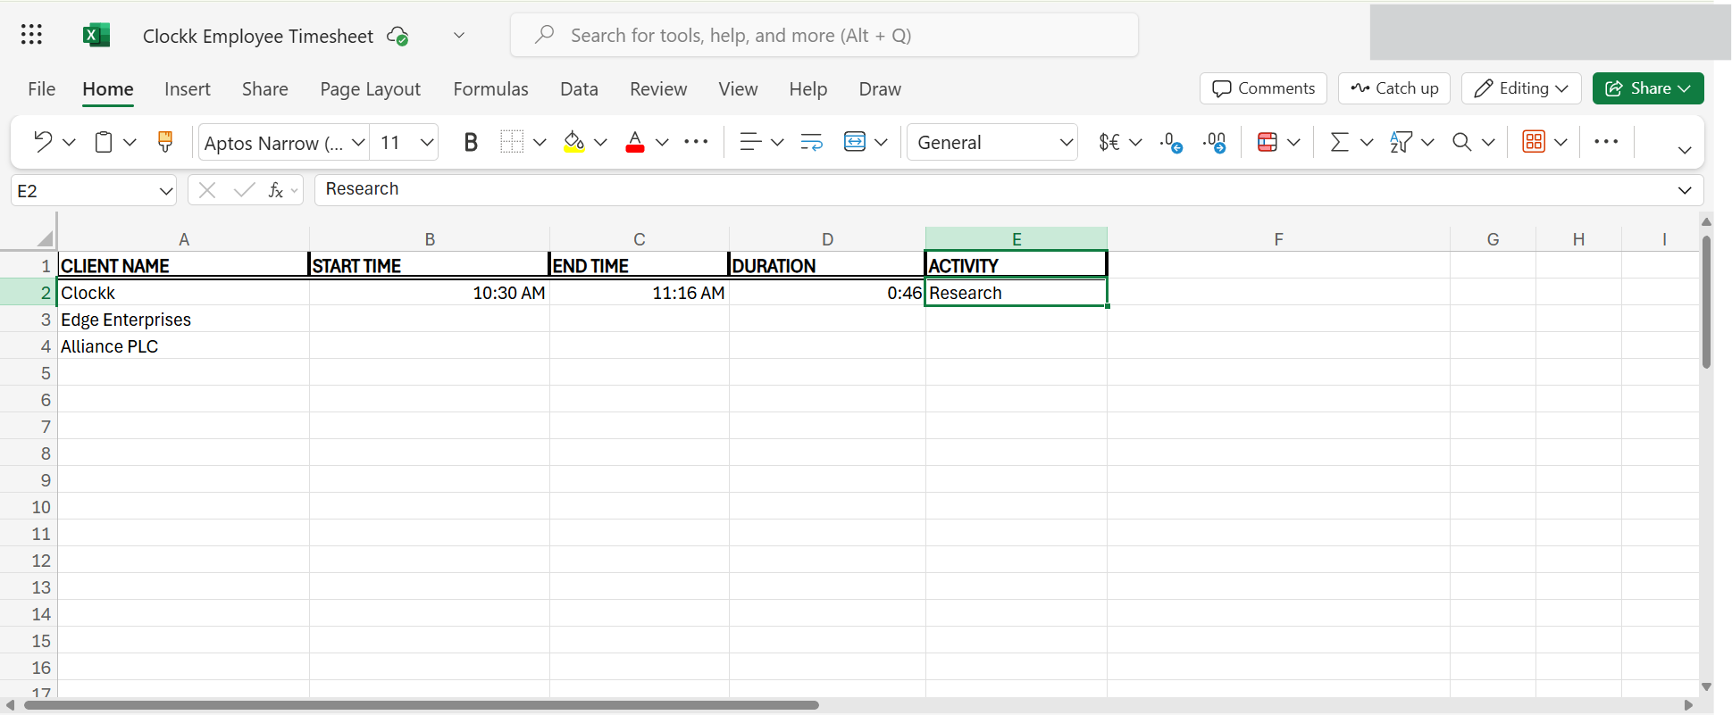Click the Paste clipboard icon

104,142
